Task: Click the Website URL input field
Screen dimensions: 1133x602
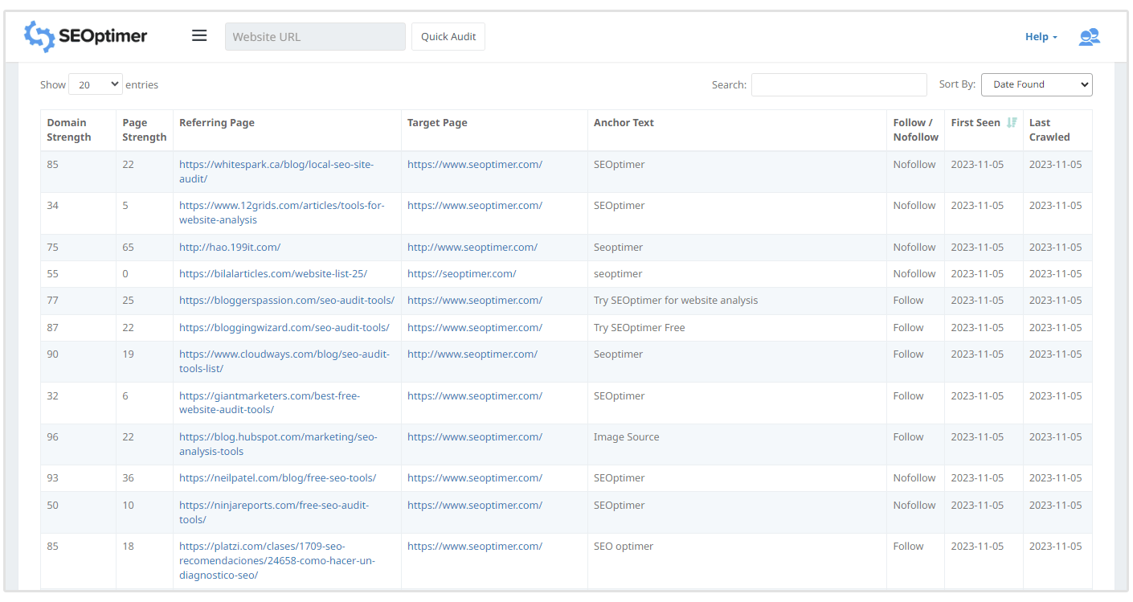Action: pyautogui.click(x=315, y=37)
